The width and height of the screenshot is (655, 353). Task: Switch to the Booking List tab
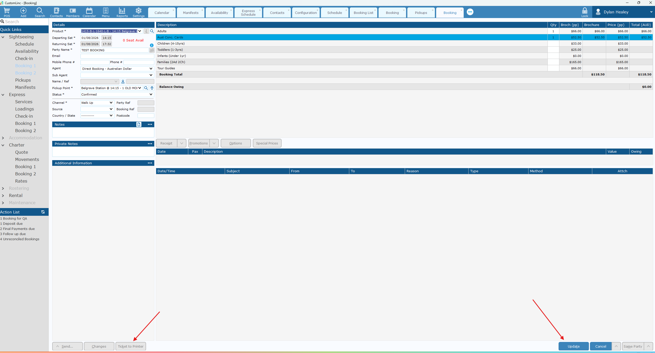363,13
